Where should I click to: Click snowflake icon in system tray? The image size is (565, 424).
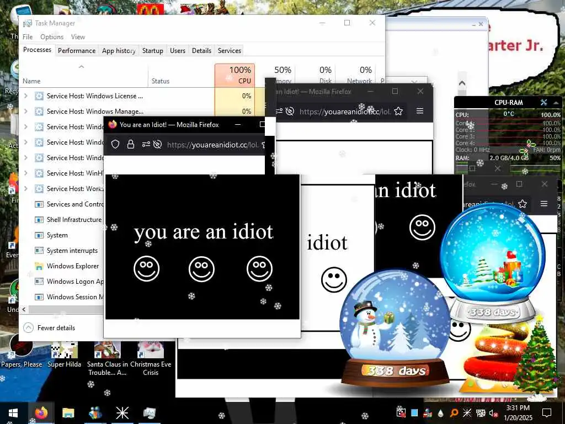tap(467, 413)
